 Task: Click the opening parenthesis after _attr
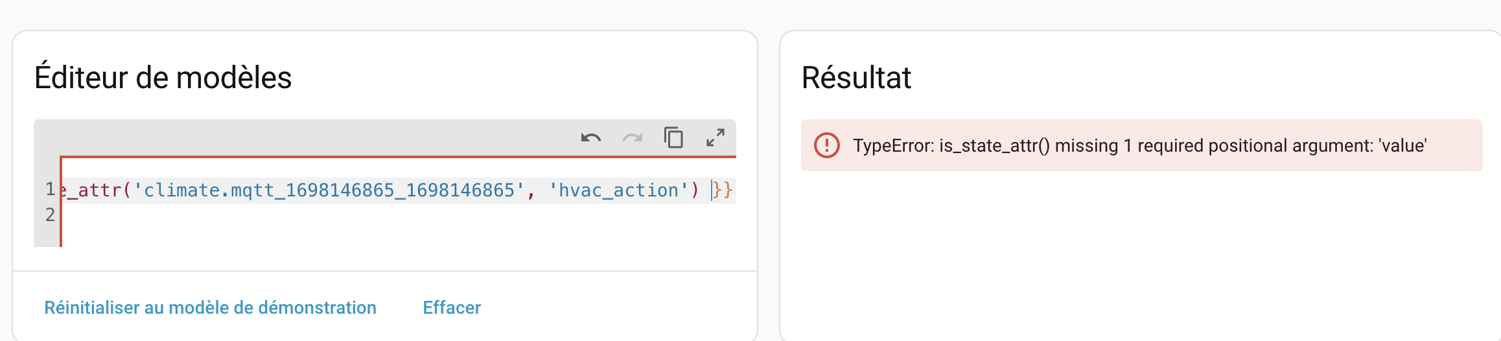coord(127,190)
